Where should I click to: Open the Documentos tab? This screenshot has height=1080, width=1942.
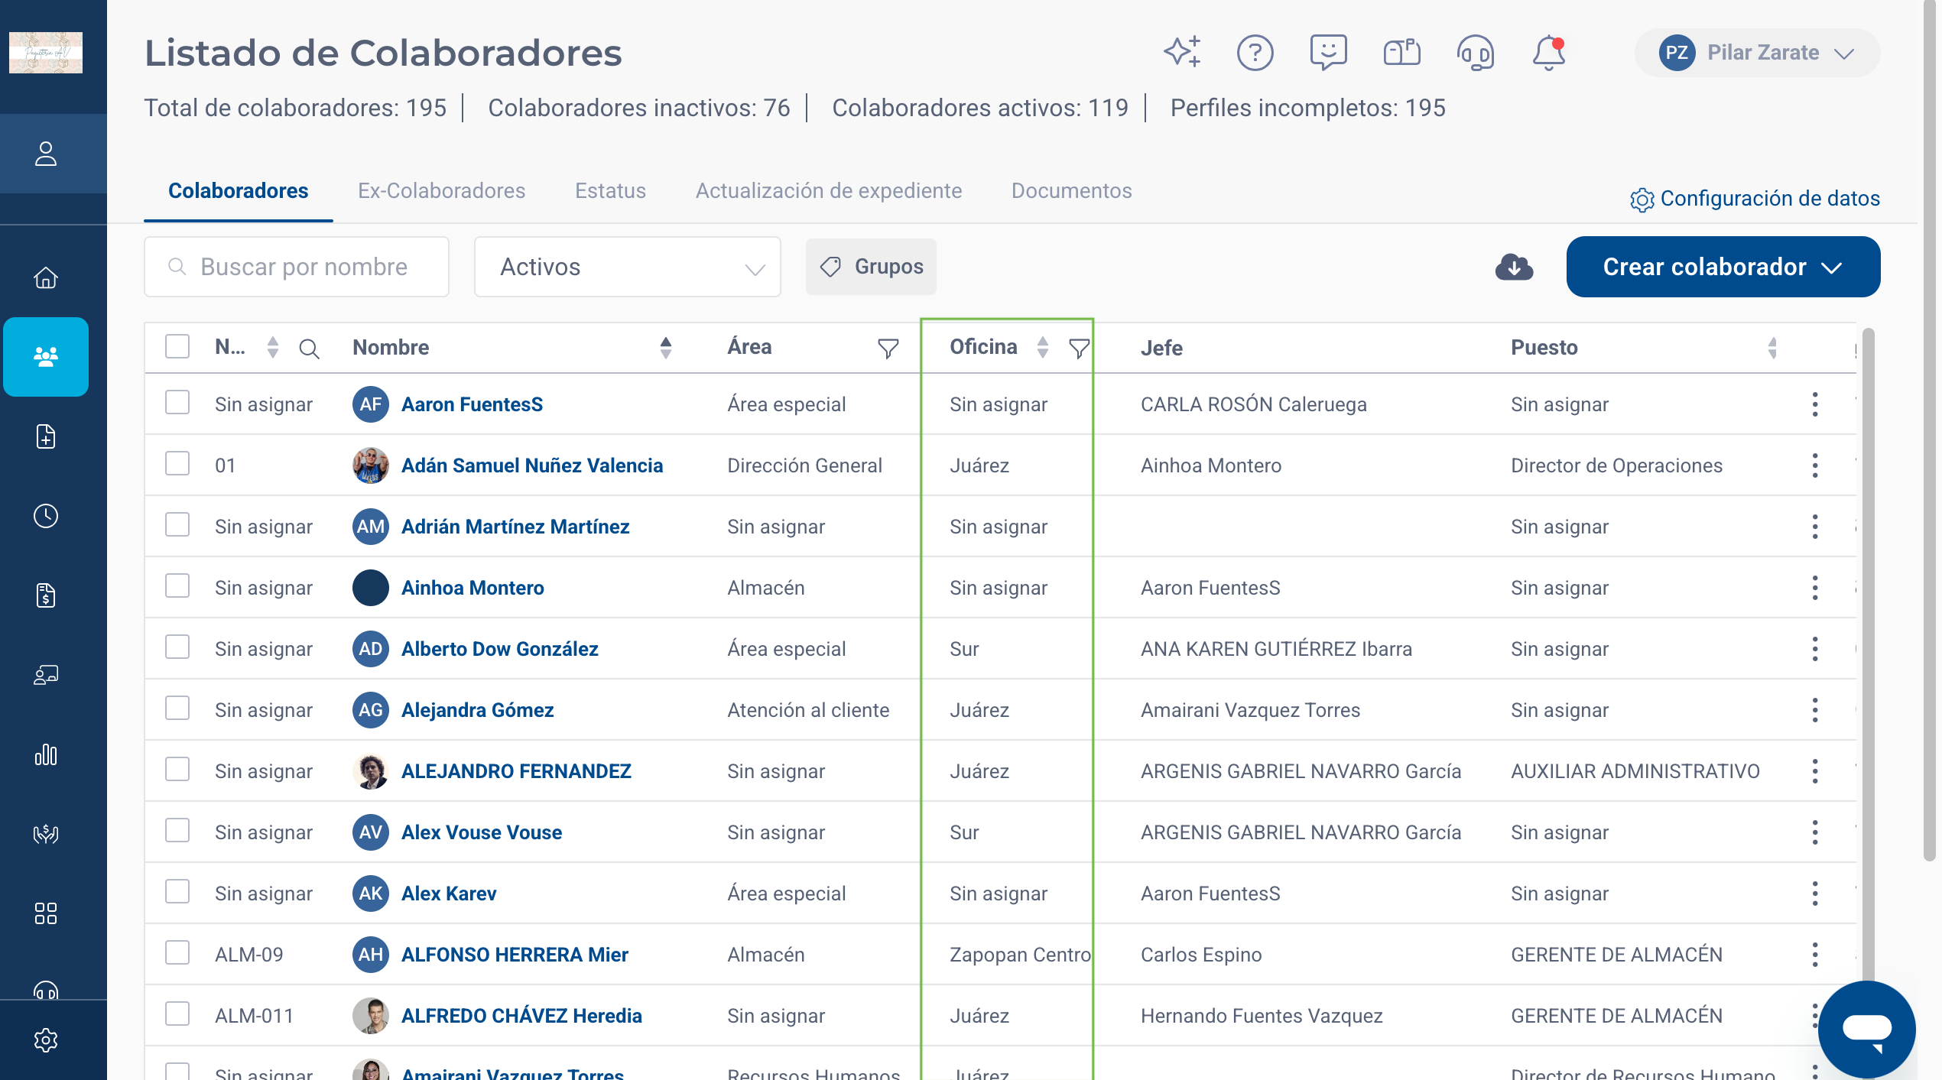(x=1071, y=190)
